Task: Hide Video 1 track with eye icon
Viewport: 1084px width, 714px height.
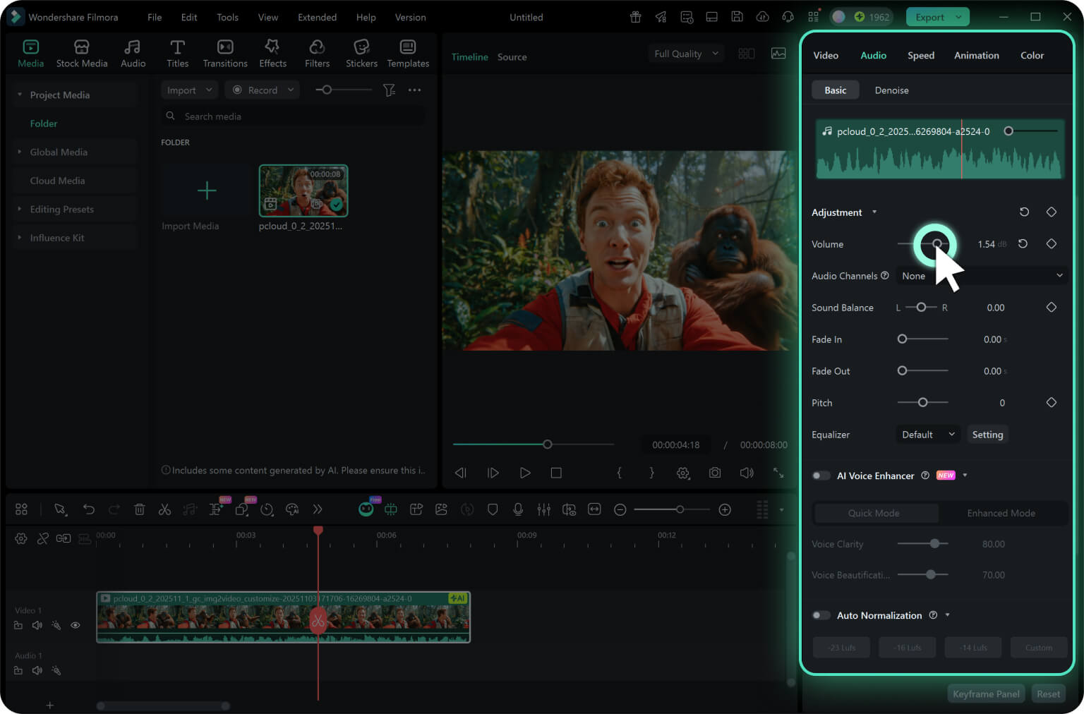Action: (x=76, y=625)
